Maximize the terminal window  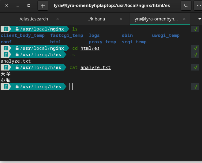[29, 5]
